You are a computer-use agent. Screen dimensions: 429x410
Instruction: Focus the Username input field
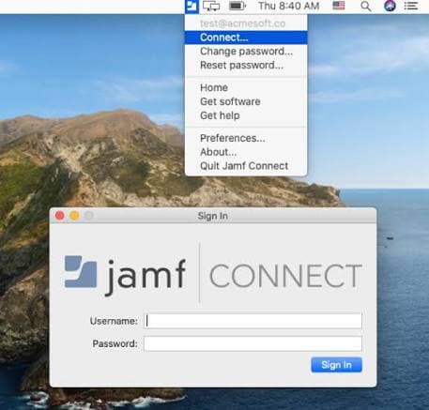click(253, 321)
